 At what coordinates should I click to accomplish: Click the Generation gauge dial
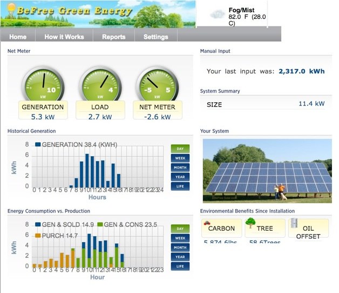(43, 83)
